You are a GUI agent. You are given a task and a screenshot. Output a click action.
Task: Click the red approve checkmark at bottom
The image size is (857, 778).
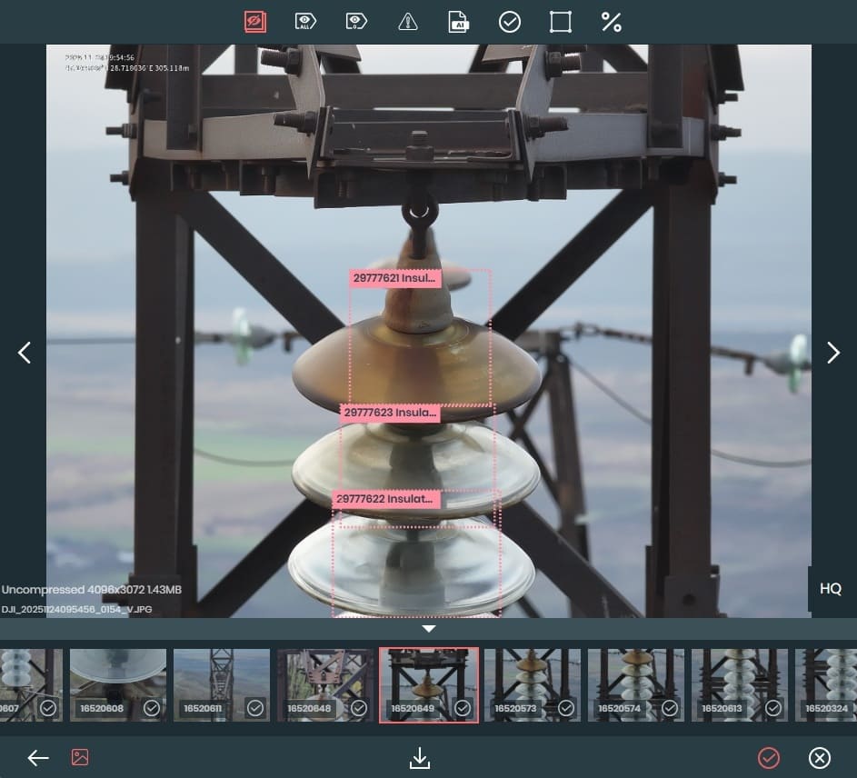pyautogui.click(x=769, y=758)
